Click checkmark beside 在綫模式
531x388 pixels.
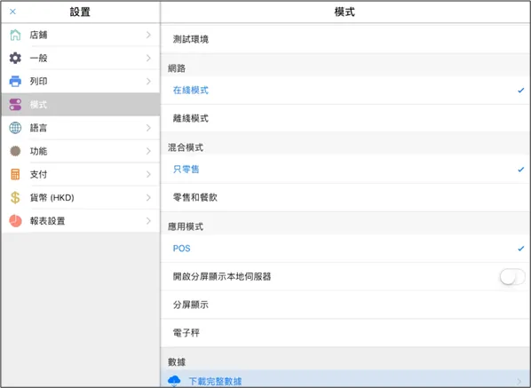(521, 91)
